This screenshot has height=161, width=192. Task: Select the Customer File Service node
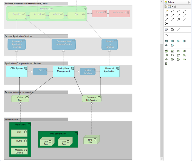click(x=92, y=99)
